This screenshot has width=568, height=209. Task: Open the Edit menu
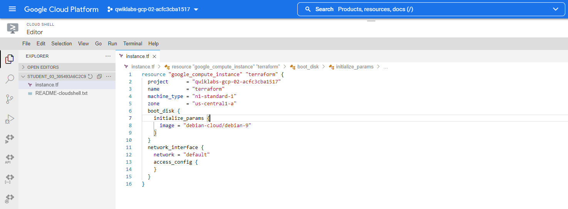tap(41, 43)
